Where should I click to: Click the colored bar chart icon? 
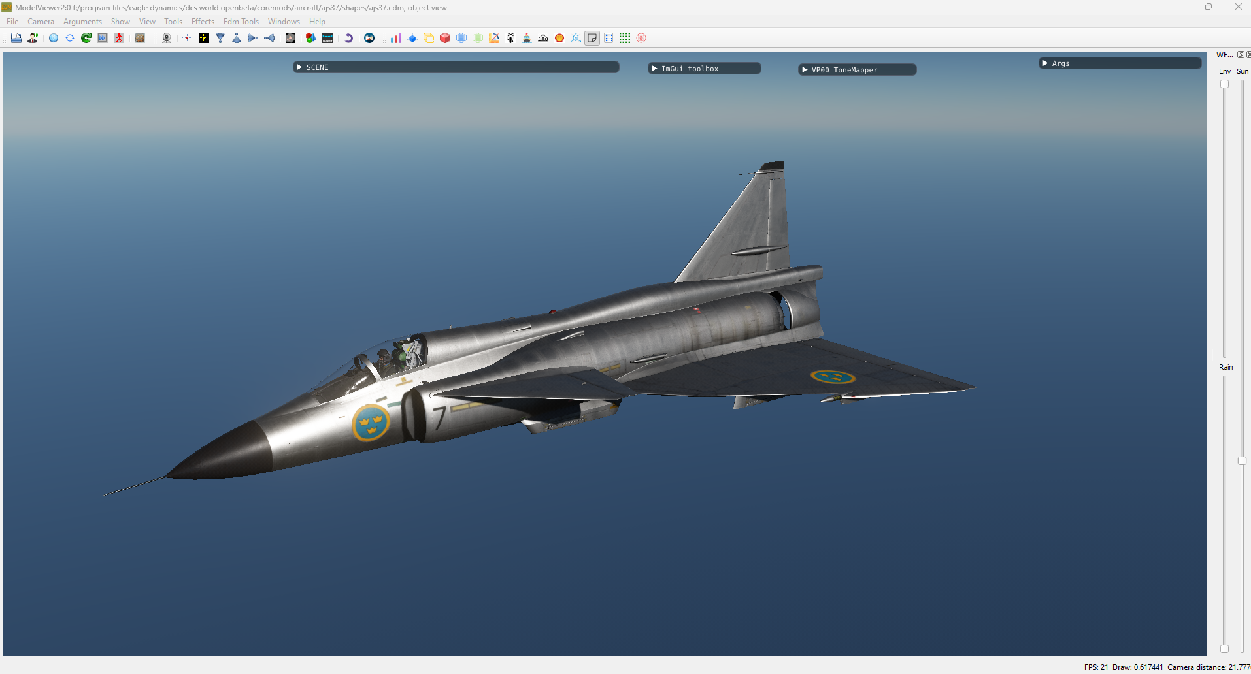tap(396, 38)
